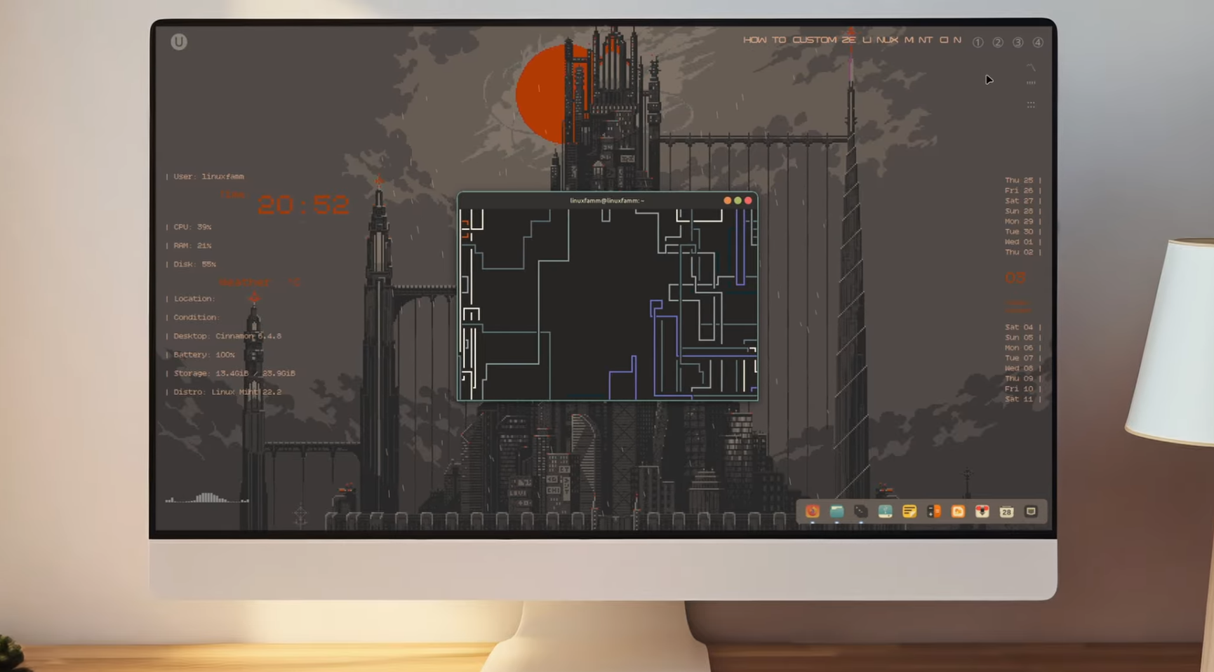Click the 'HOW TO CUSTOMIZE LINUX MINT' header text
Image resolution: width=1214 pixels, height=672 pixels.
point(852,40)
